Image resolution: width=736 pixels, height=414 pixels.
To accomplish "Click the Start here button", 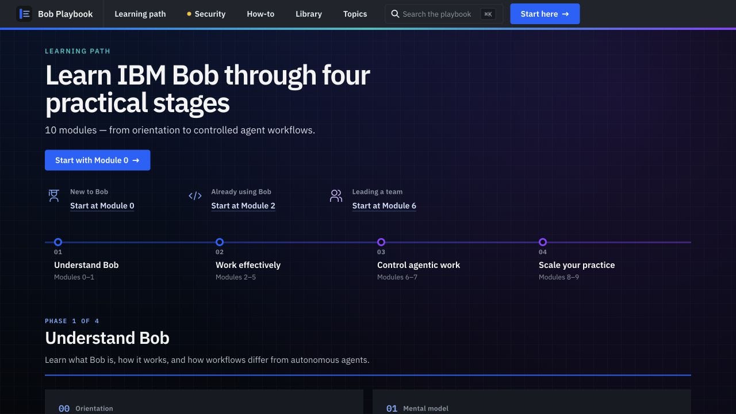I will (545, 14).
